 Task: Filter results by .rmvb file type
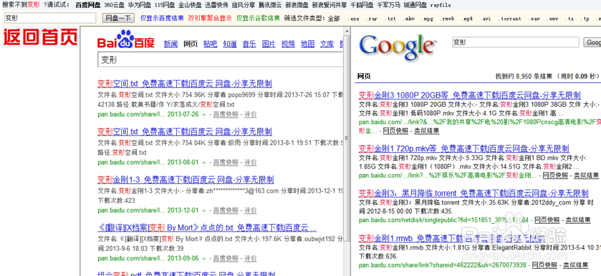447,19
